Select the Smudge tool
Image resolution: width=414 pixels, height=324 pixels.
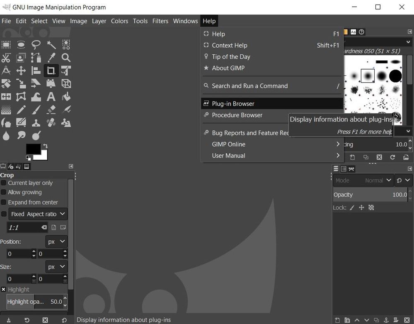21,135
